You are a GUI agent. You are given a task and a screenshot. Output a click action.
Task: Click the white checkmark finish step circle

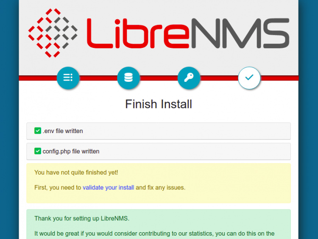[x=249, y=78]
